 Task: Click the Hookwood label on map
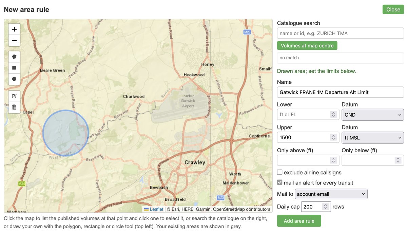(194, 75)
